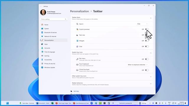The image size is (189, 106).
Task: Open the Windows Start button
Action: pyautogui.click(x=7, y=103)
